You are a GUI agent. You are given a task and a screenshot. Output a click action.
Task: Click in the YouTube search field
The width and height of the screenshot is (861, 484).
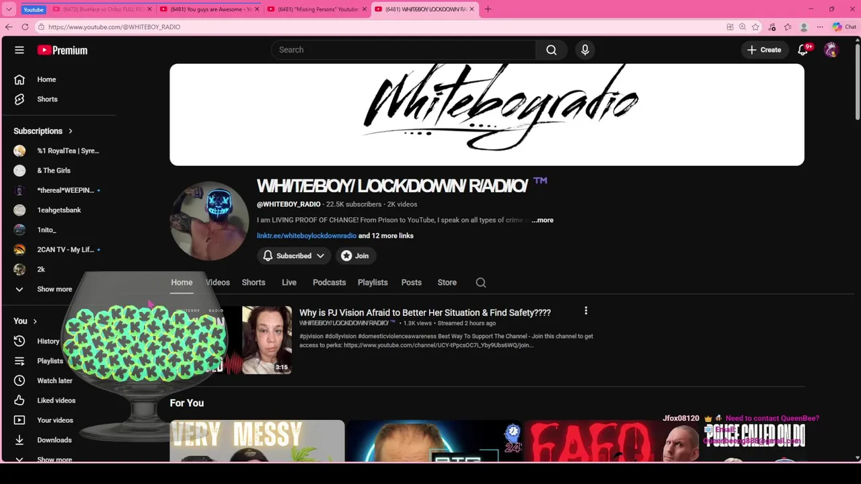[x=404, y=50]
